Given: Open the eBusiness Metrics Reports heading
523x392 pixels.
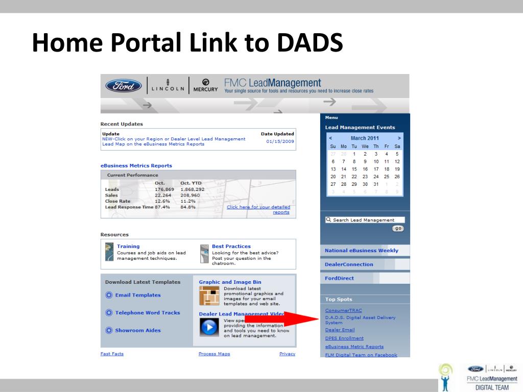Looking at the screenshot, I should point(136,166).
